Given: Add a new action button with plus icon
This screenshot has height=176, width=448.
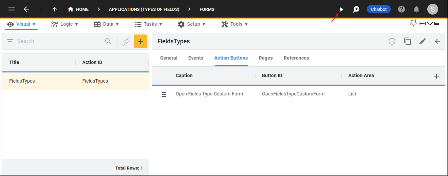Looking at the screenshot, I should pyautogui.click(x=436, y=76).
